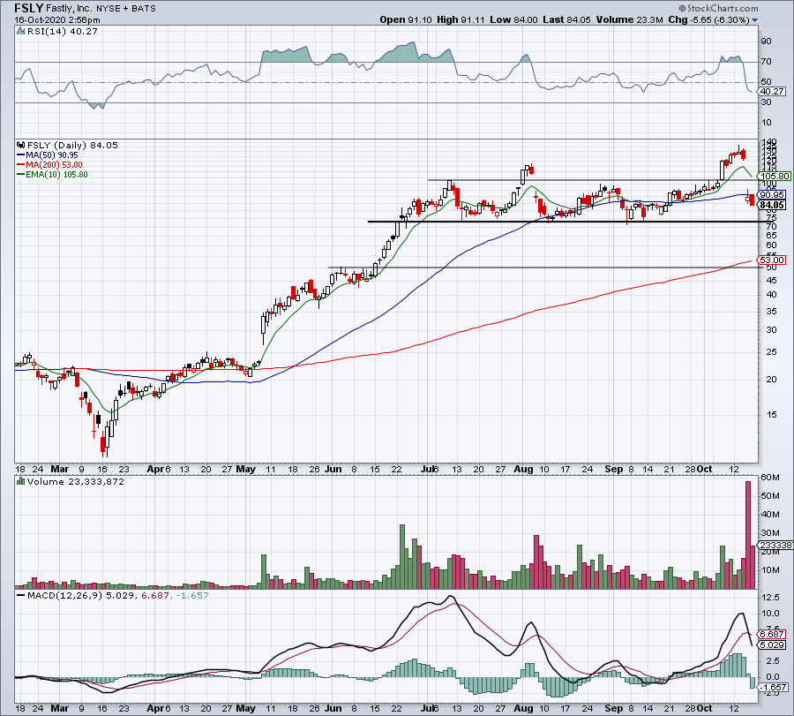Click the RSI(14) indicator icon
Image resolution: width=794 pixels, height=716 pixels.
point(21,31)
